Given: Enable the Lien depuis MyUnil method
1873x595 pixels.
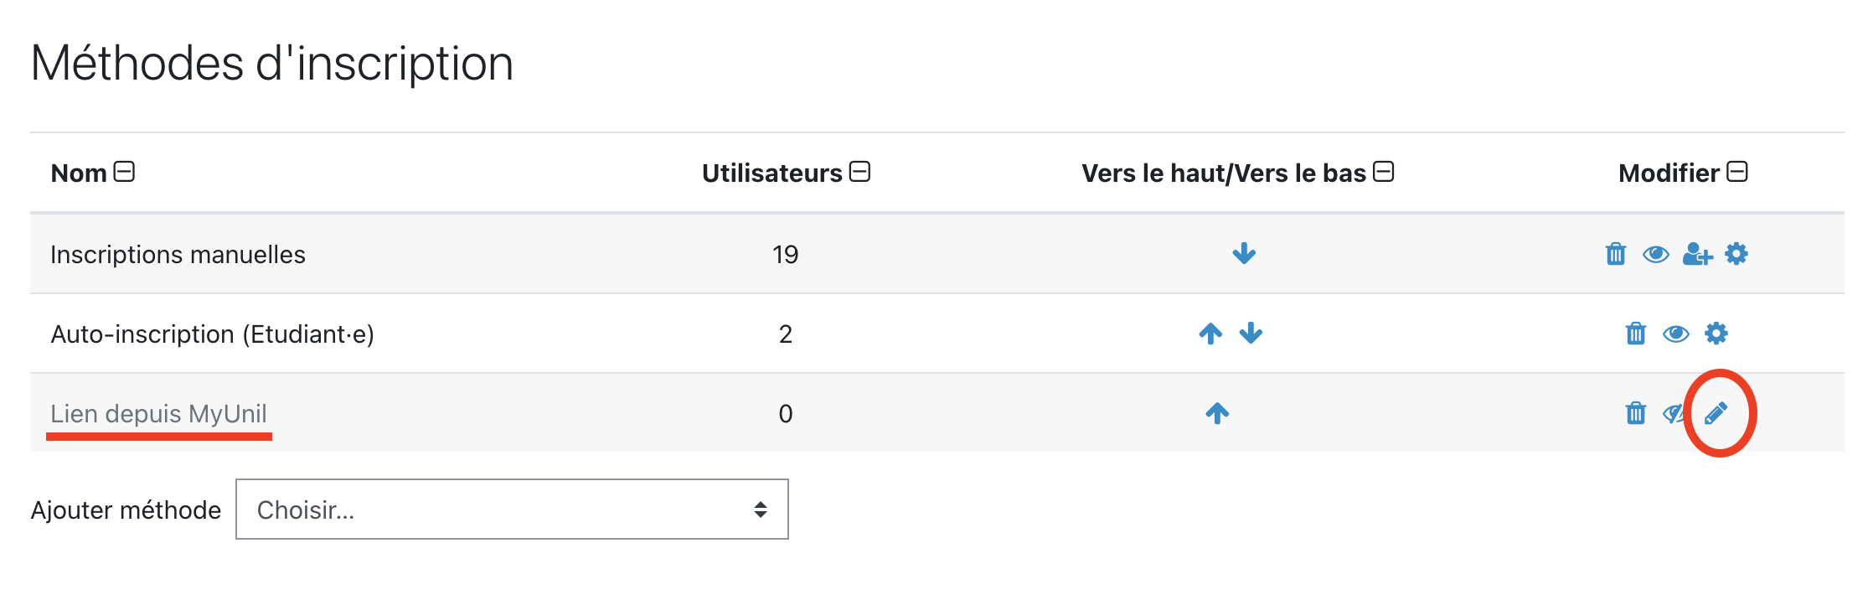Looking at the screenshot, I should click(x=1674, y=413).
